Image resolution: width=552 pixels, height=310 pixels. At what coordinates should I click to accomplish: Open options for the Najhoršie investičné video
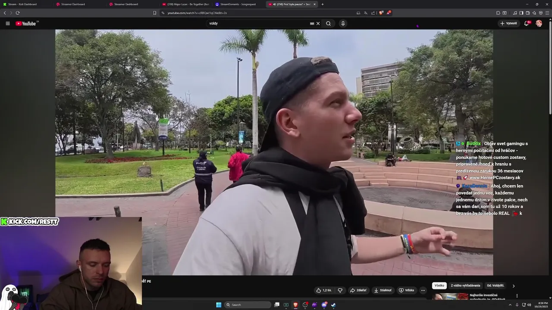point(517,296)
